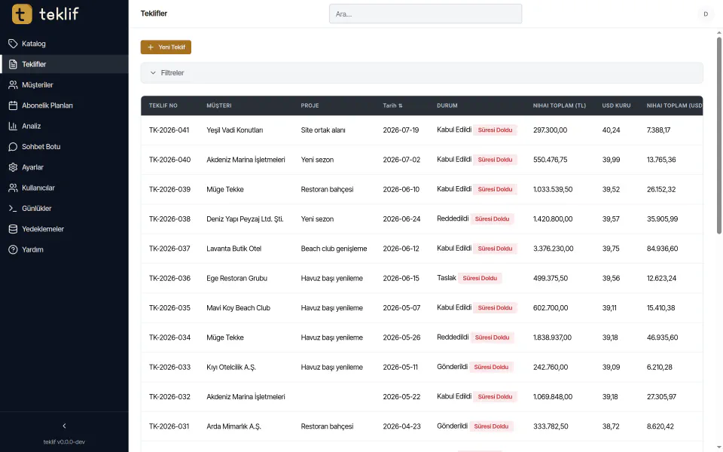Image resolution: width=723 pixels, height=452 pixels.
Task: Focus the Ara... search field
Action: coord(425,14)
